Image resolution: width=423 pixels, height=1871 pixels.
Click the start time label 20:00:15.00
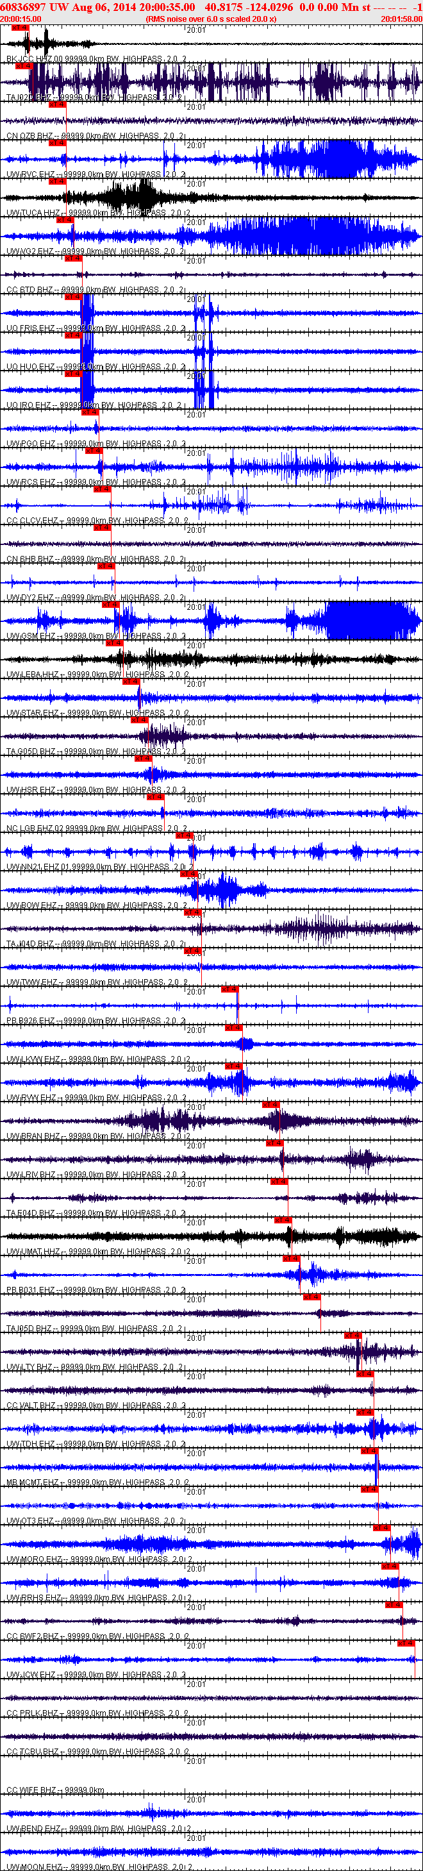tap(21, 19)
